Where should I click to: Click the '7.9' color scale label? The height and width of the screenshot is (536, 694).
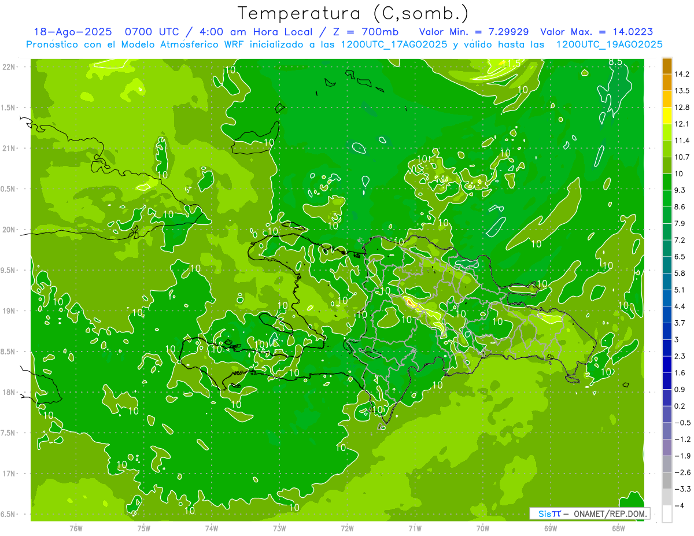coord(680,224)
